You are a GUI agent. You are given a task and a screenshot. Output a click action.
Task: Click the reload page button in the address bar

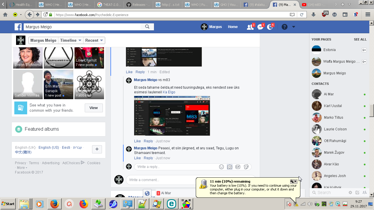click(302, 15)
